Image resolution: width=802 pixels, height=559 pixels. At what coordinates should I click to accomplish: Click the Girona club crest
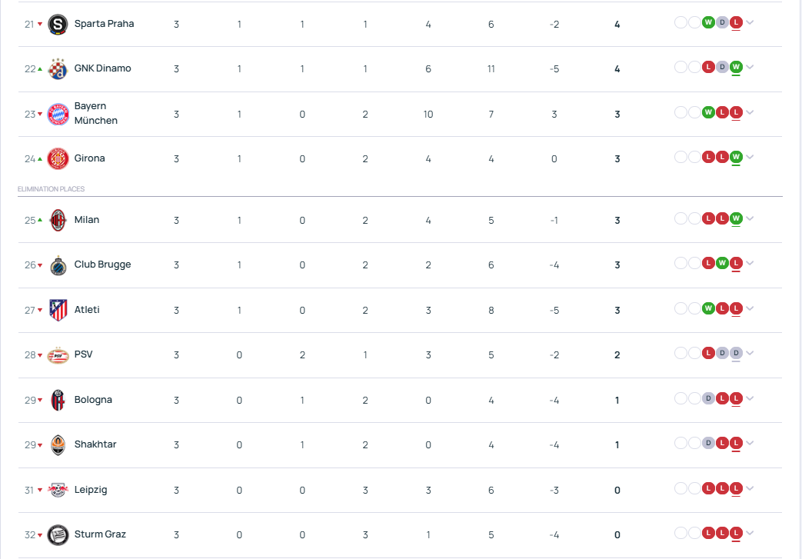(x=58, y=158)
